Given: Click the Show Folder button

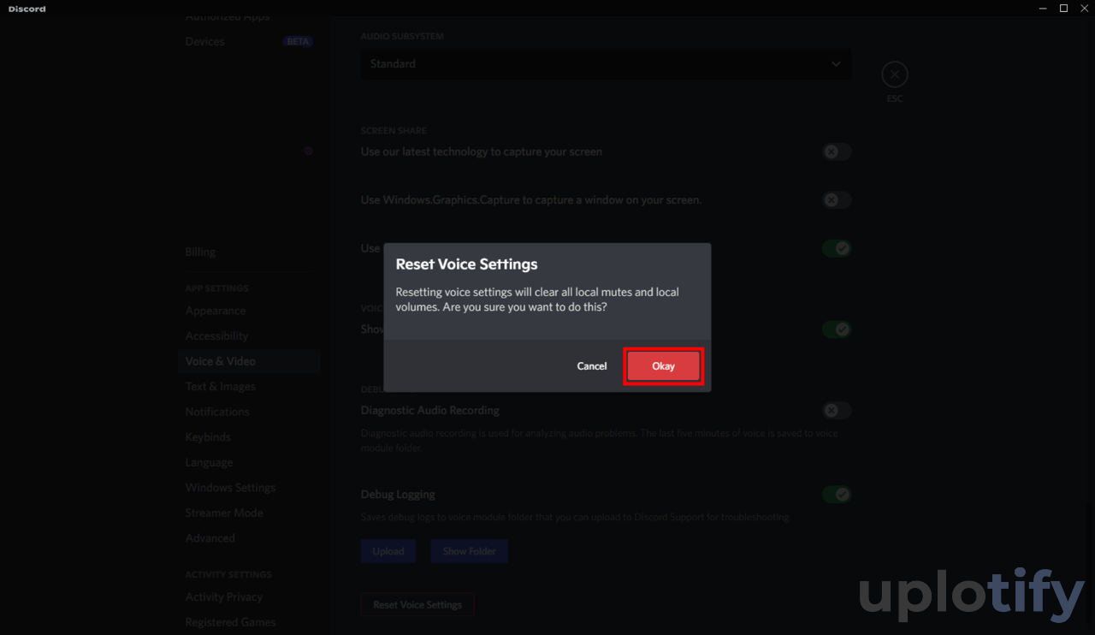Looking at the screenshot, I should tap(469, 551).
